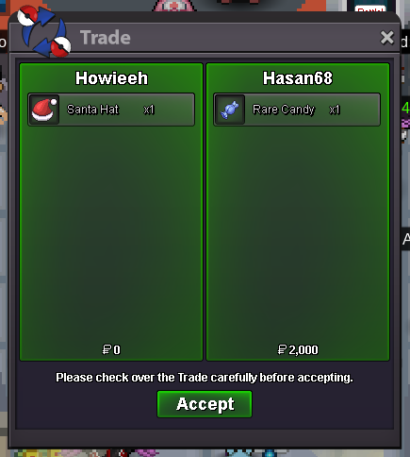410x457 pixels.
Task: Click the Accept button
Action: point(205,404)
